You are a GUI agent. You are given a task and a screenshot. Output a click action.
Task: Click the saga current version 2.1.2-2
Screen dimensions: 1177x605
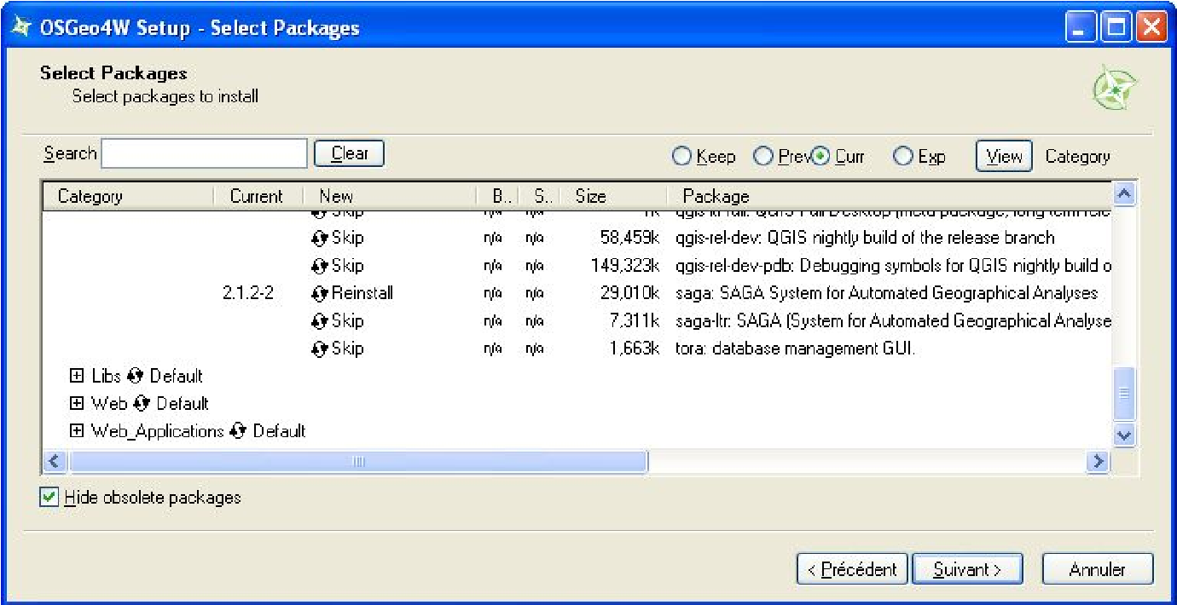[x=247, y=293]
